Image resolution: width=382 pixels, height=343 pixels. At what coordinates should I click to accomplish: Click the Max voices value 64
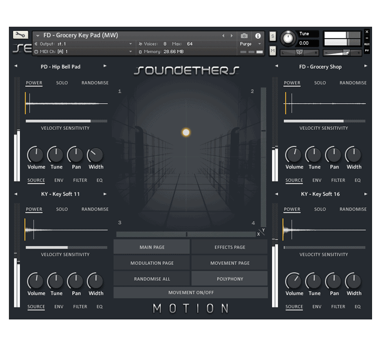[189, 44]
